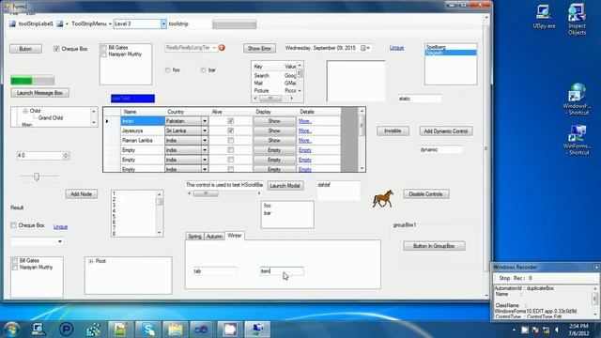This screenshot has width=601, height=338.
Task: Toggle Alive checkbox in Imran row
Action: click(231, 121)
